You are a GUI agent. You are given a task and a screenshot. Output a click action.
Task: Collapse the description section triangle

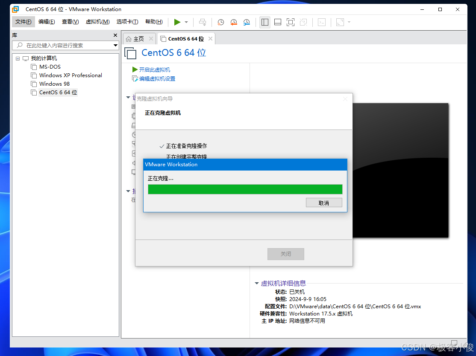click(128, 191)
